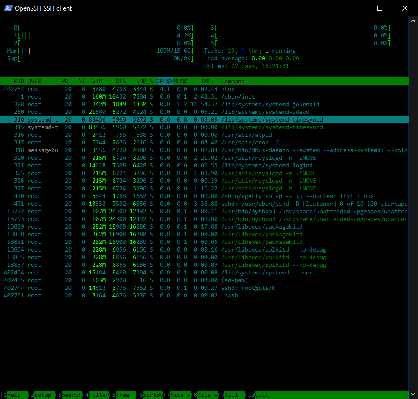Sort by the CPU% column header
Viewport: 418px width, 399px height.
[x=165, y=82]
